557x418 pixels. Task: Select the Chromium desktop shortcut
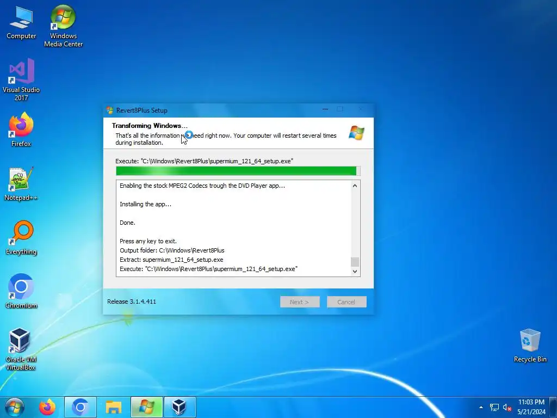tap(21, 292)
